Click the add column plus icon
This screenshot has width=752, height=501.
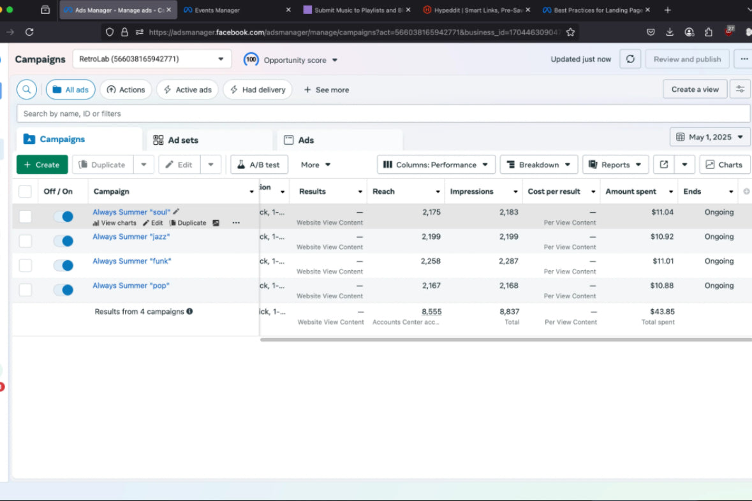click(x=746, y=191)
